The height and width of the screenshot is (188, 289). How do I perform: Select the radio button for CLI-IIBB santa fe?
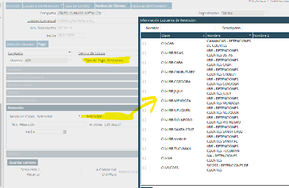(x=144, y=139)
